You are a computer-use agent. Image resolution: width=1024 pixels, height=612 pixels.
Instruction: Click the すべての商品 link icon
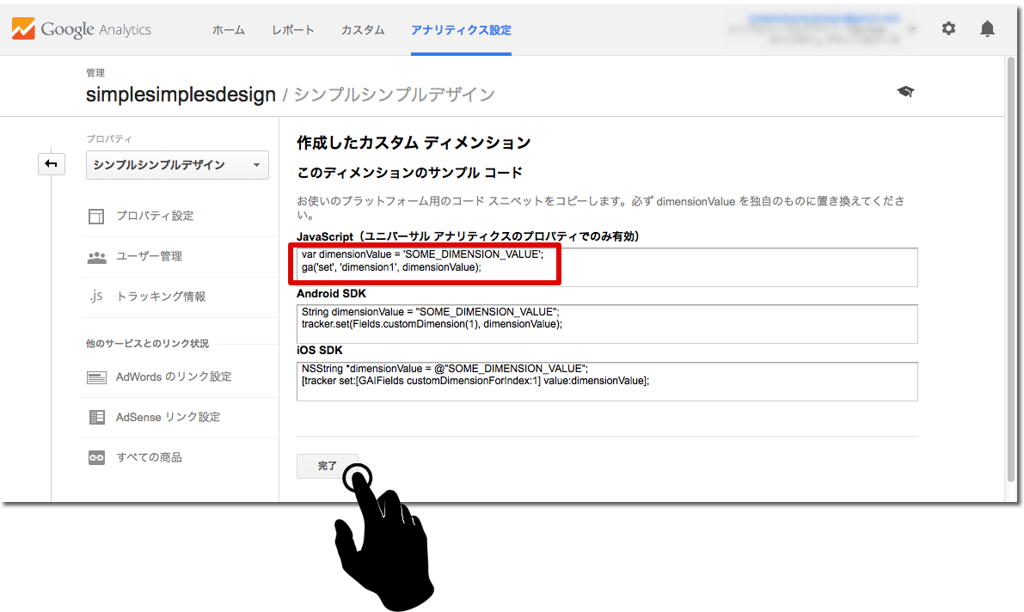pyautogui.click(x=96, y=458)
